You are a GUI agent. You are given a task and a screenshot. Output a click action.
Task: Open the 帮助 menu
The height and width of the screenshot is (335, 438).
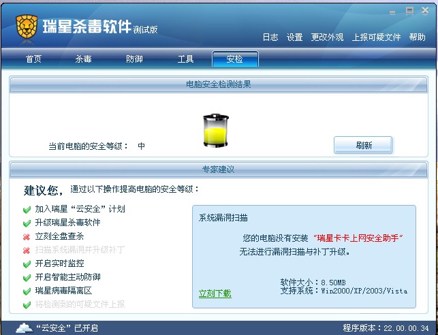[417, 37]
